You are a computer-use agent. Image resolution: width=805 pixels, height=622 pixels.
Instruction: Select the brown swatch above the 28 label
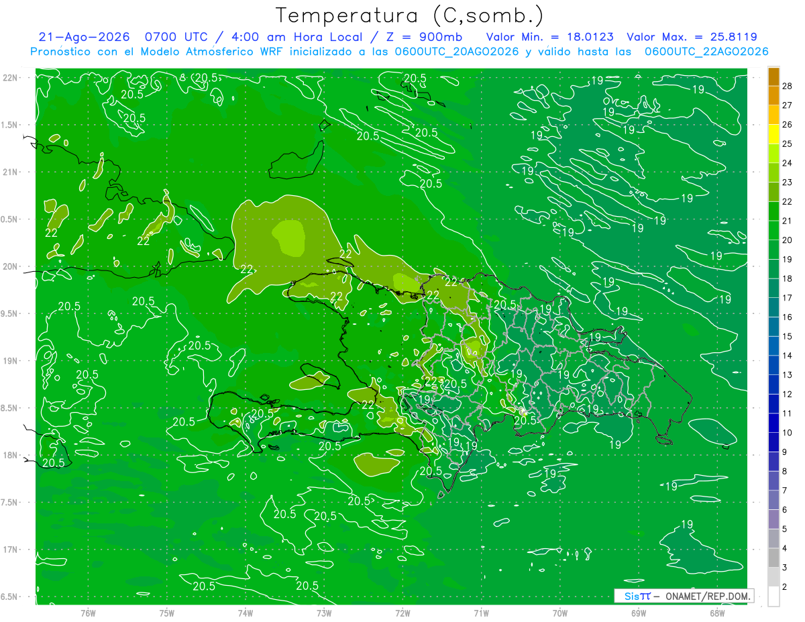[x=773, y=76]
